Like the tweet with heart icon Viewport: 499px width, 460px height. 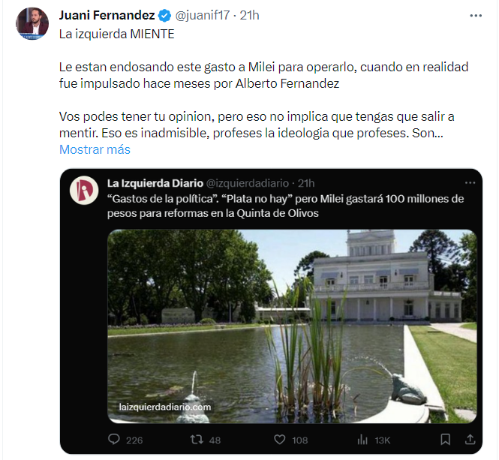(279, 439)
